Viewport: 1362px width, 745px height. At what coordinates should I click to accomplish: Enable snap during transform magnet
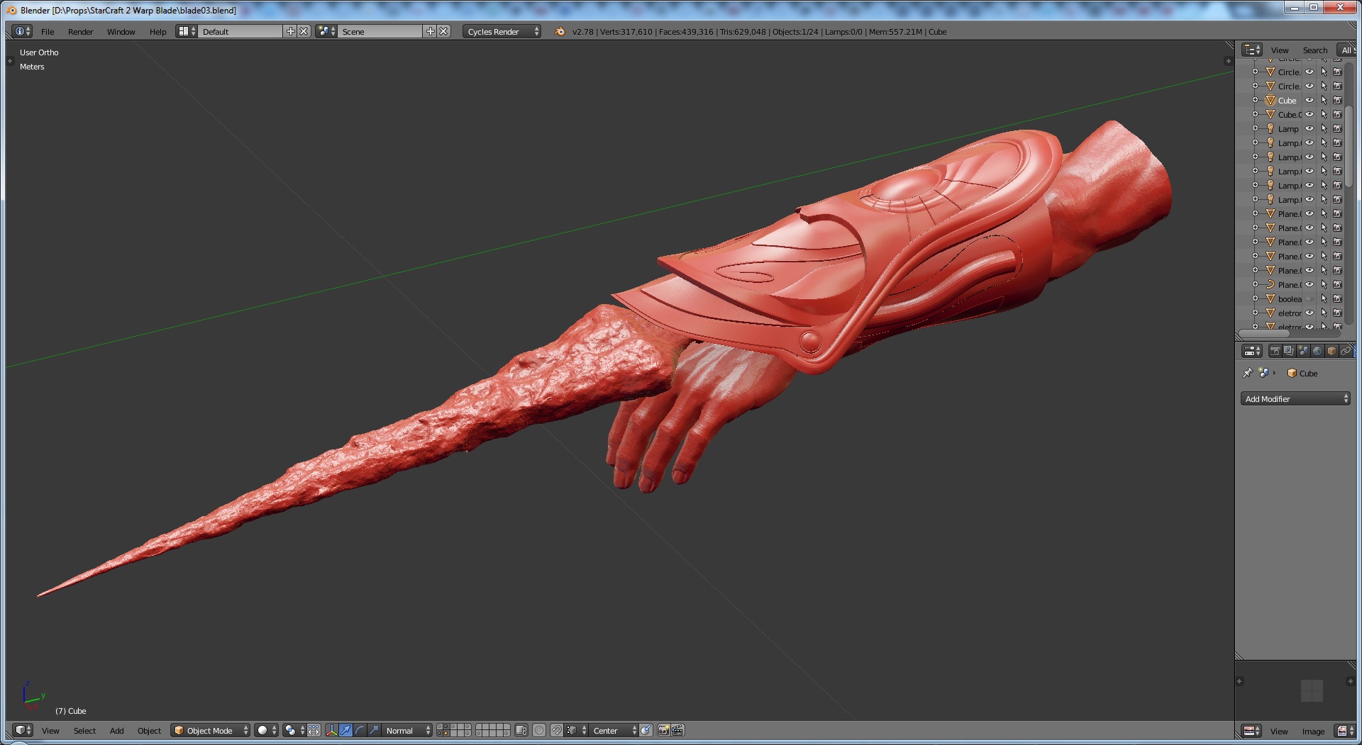pos(557,730)
